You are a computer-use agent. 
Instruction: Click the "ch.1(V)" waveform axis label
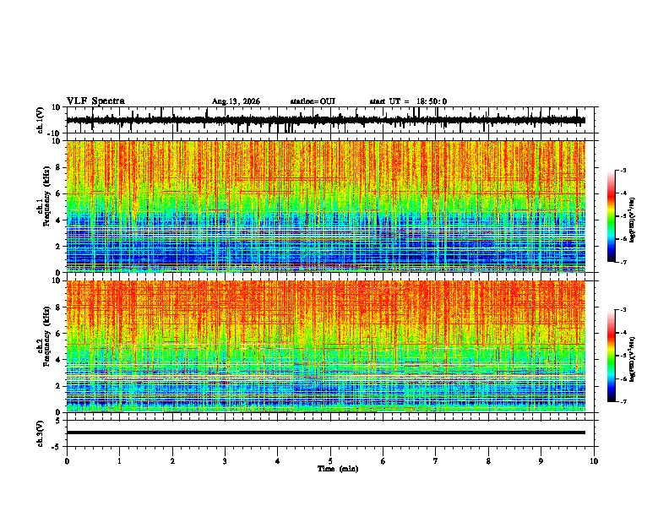tap(41, 120)
